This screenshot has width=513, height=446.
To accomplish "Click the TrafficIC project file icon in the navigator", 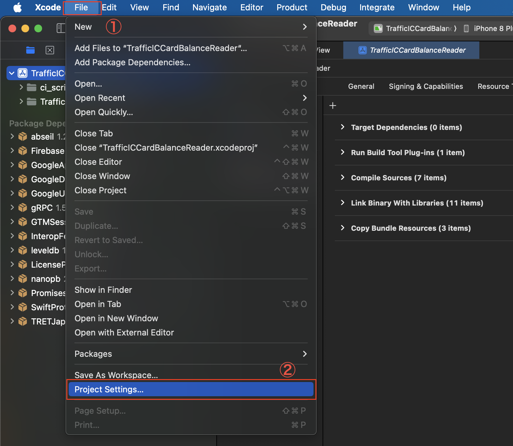I will coord(22,73).
